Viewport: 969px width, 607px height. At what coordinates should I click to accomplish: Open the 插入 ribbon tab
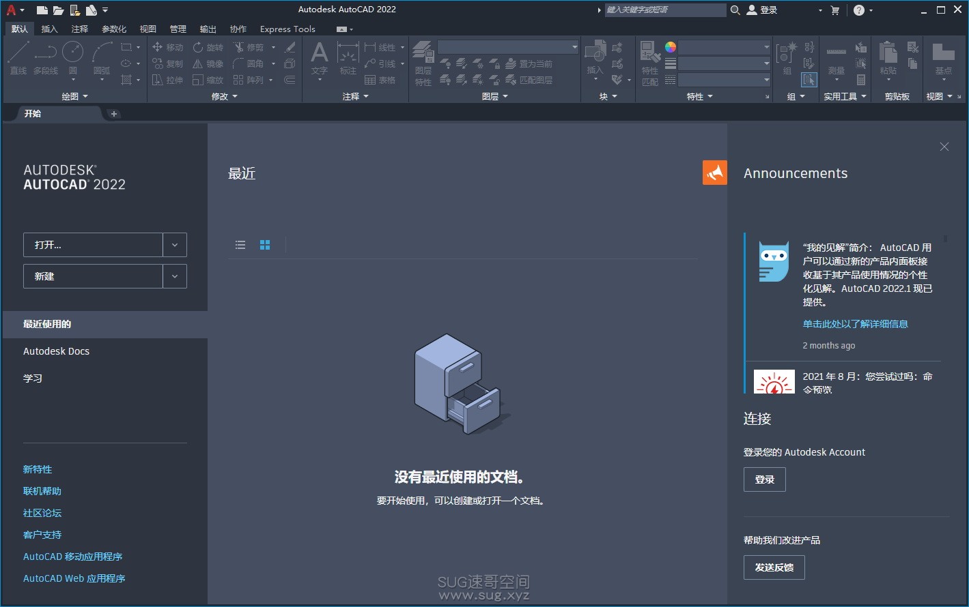point(50,29)
